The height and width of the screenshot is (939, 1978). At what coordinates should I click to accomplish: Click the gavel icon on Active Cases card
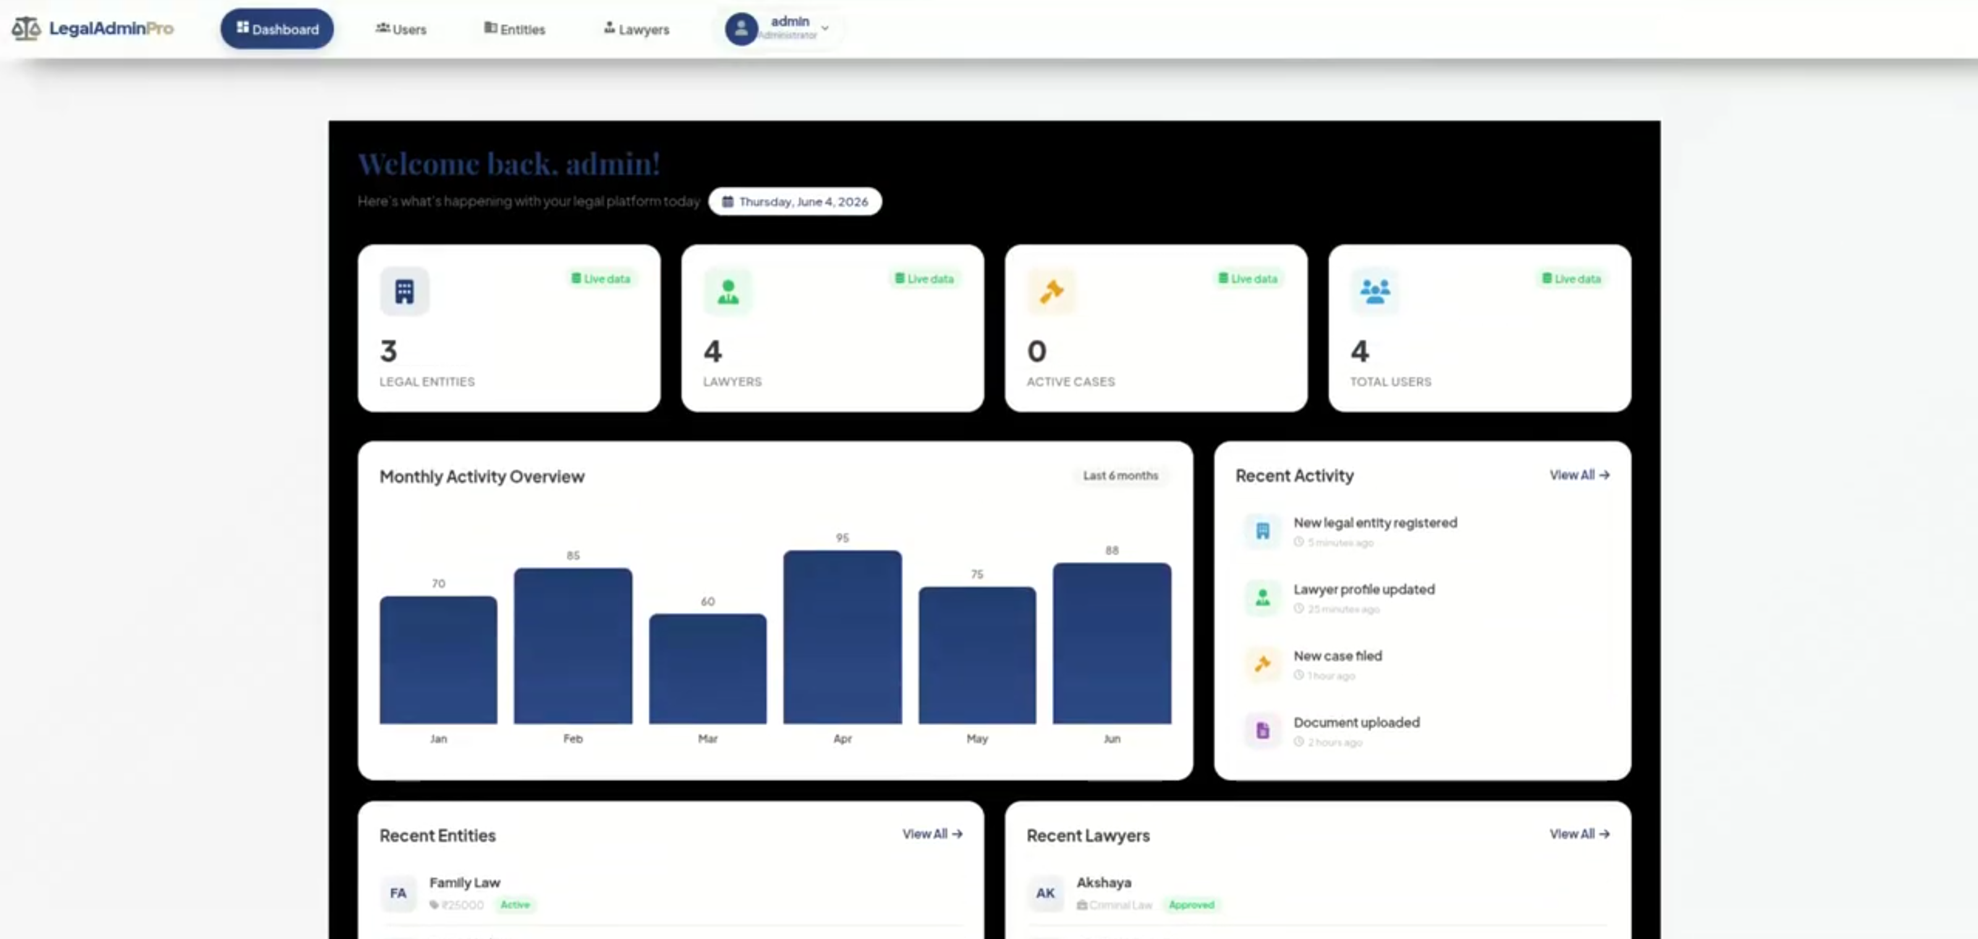(1051, 292)
